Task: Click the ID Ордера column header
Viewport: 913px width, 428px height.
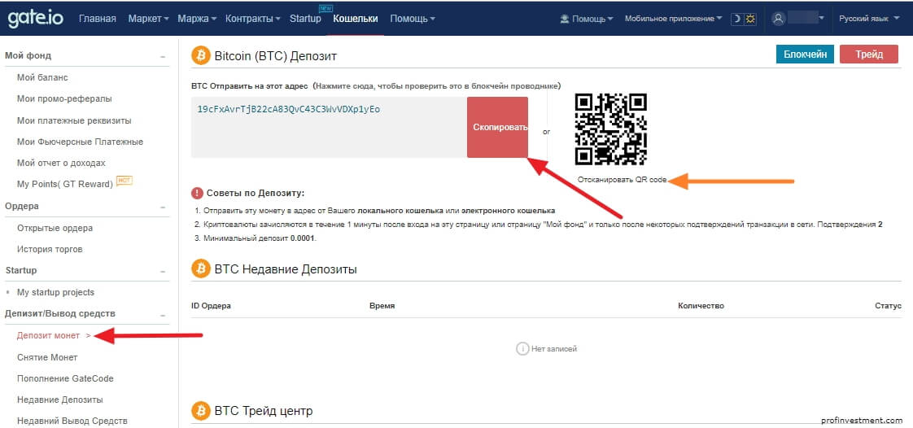Action: pos(211,306)
